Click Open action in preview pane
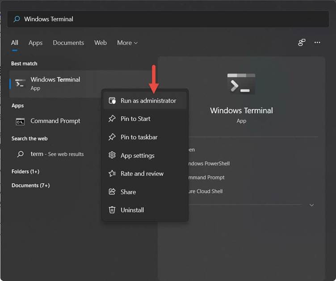Image resolution: width=336 pixels, height=281 pixels. click(192, 149)
